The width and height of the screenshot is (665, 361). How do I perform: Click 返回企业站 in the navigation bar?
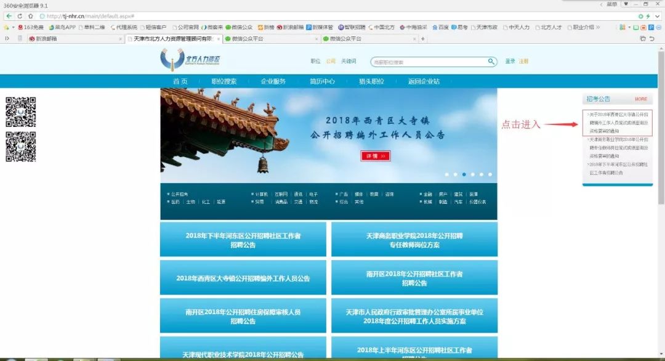click(424, 81)
